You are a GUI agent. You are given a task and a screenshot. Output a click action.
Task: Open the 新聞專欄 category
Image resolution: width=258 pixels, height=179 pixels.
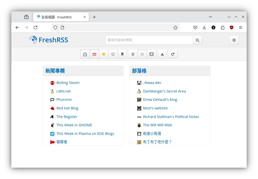pyautogui.click(x=55, y=71)
